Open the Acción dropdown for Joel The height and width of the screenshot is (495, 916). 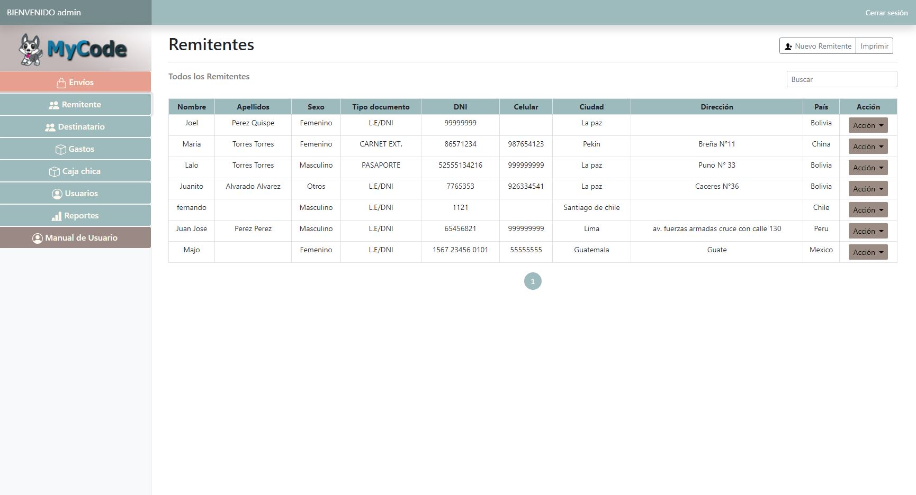(x=867, y=125)
